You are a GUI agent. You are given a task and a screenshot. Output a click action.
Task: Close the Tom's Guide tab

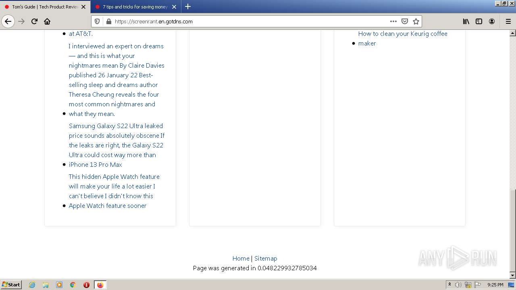(83, 7)
